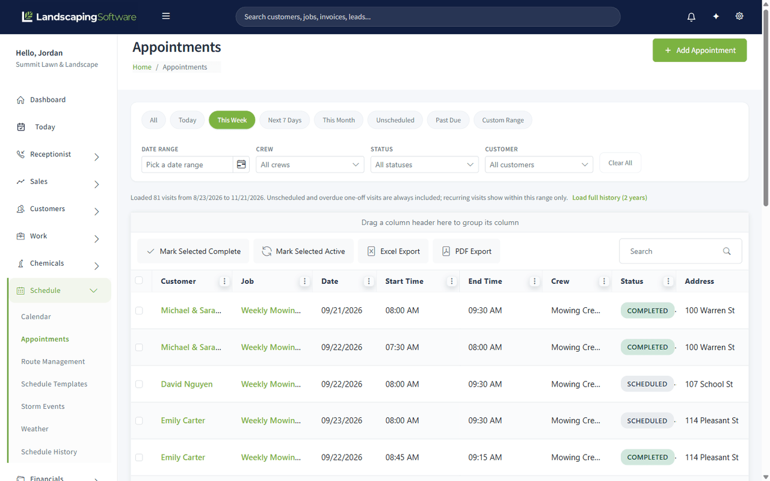
Task: Select the 09/21/2026 Michael & Sara row checkbox
Action: click(139, 311)
